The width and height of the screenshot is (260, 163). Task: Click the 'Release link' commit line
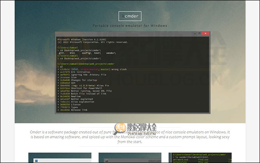coord(73,110)
